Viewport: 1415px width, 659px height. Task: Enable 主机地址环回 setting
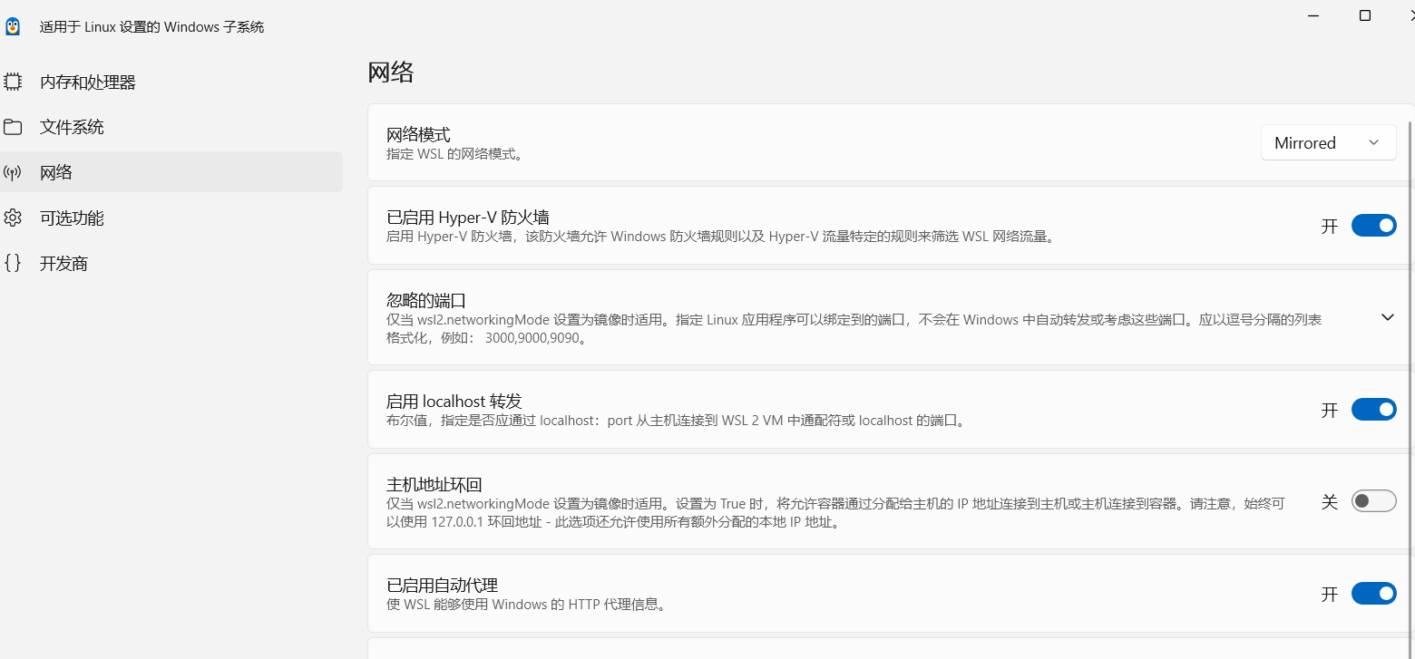pos(1374,500)
